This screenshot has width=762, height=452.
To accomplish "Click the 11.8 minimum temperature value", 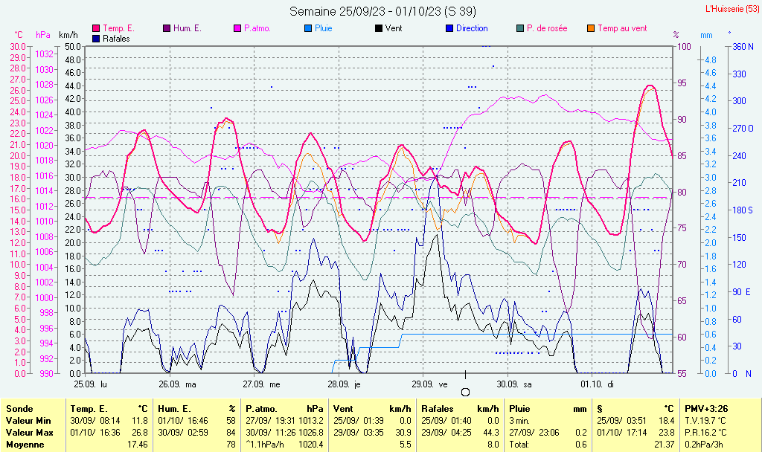I will [x=140, y=421].
